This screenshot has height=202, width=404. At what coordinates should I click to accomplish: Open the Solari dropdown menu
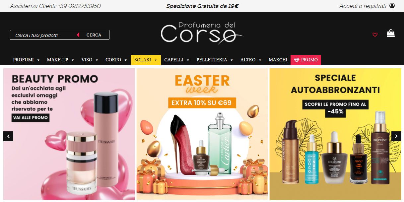[x=146, y=60]
